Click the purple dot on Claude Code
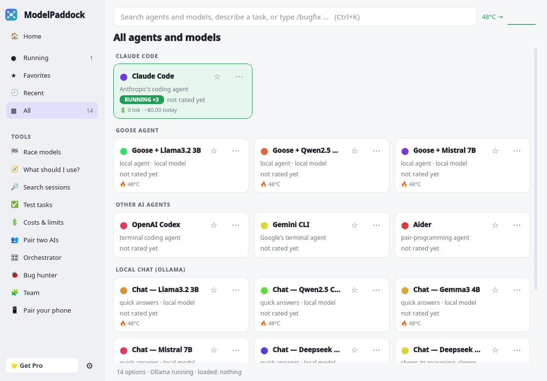 click(x=124, y=77)
